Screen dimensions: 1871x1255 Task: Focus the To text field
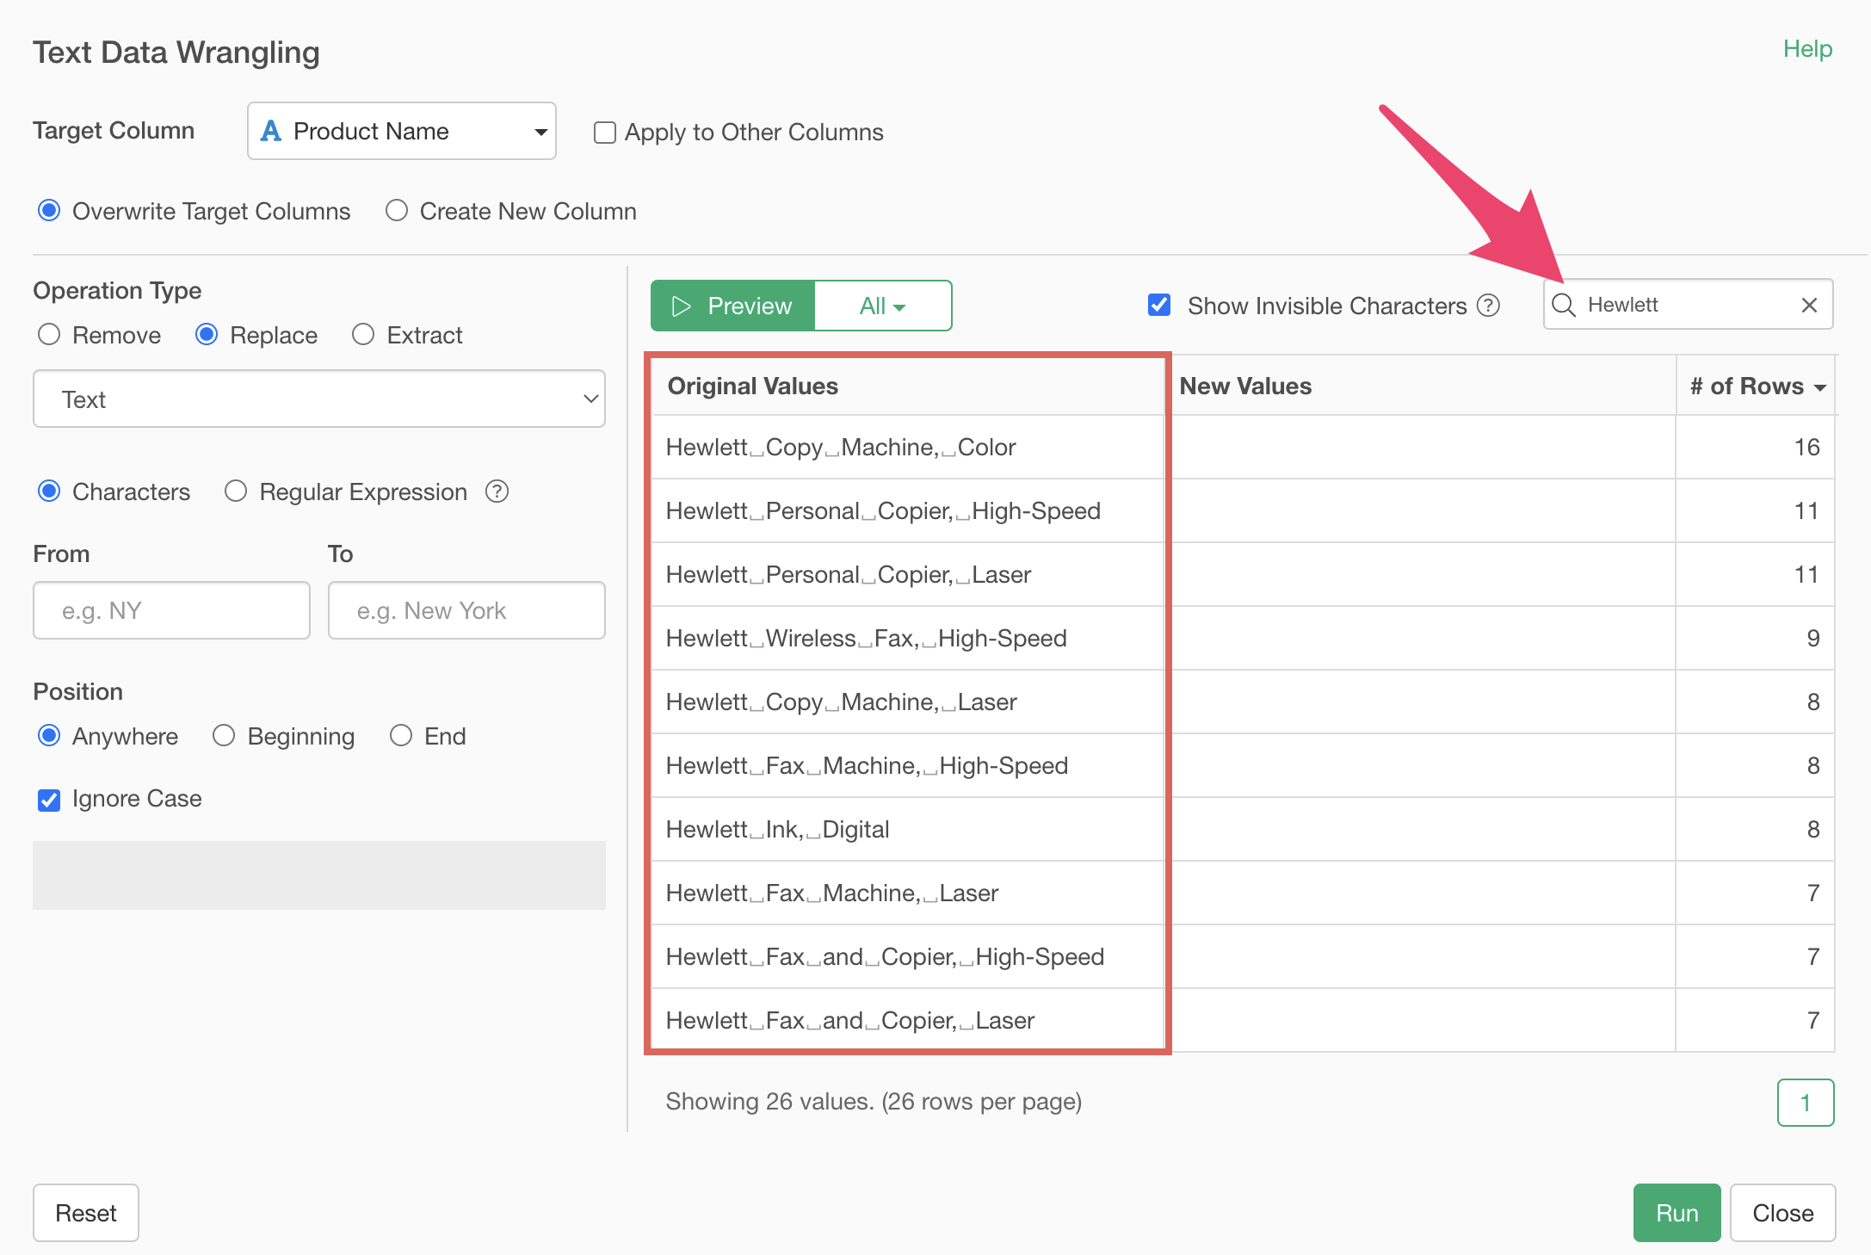(x=466, y=610)
